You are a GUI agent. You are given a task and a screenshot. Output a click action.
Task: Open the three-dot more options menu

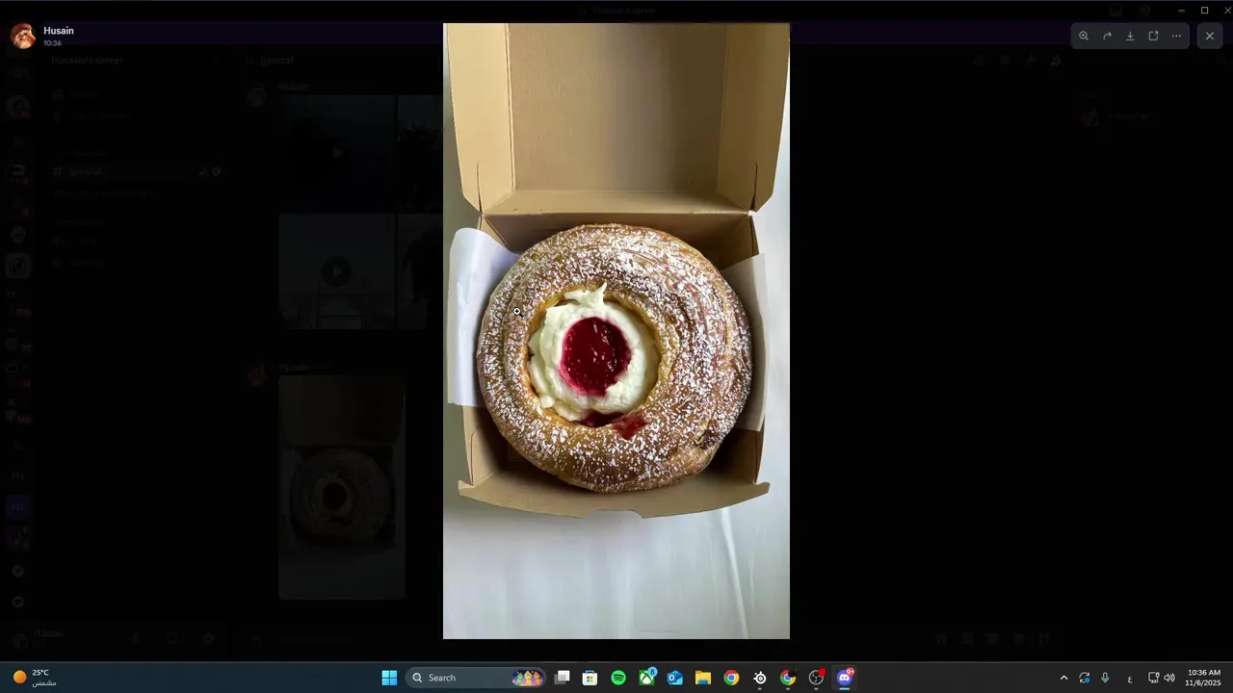pyautogui.click(x=1176, y=36)
